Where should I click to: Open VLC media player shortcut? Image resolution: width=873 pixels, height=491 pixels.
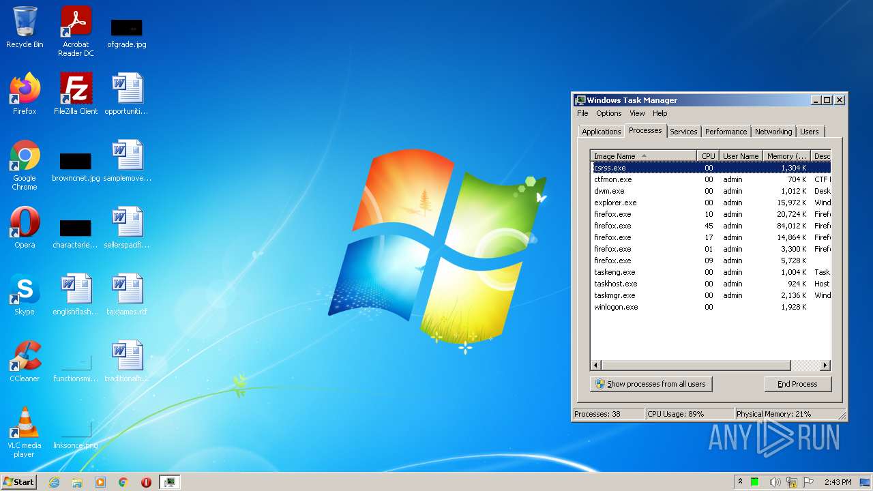(x=25, y=432)
